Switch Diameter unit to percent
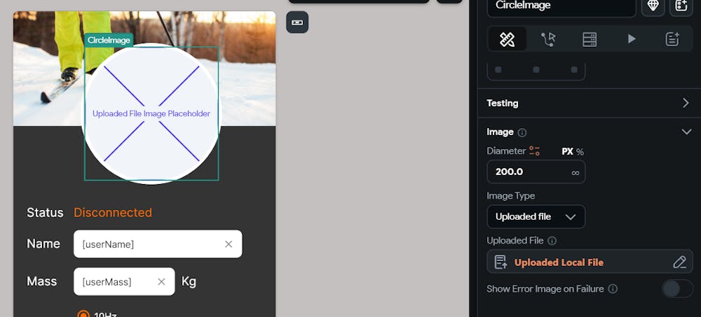The width and height of the screenshot is (701, 317). (580, 152)
